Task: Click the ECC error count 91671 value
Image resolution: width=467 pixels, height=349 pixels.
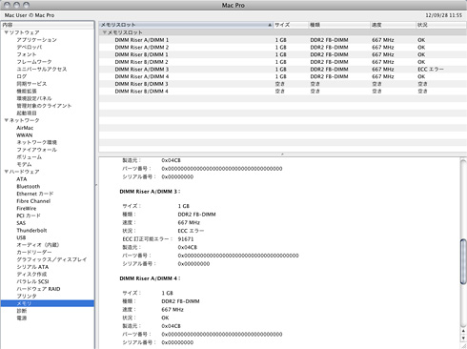Action: (x=186, y=238)
